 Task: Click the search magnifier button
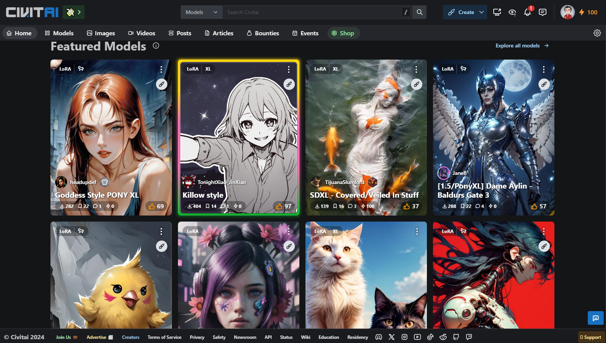(x=420, y=12)
